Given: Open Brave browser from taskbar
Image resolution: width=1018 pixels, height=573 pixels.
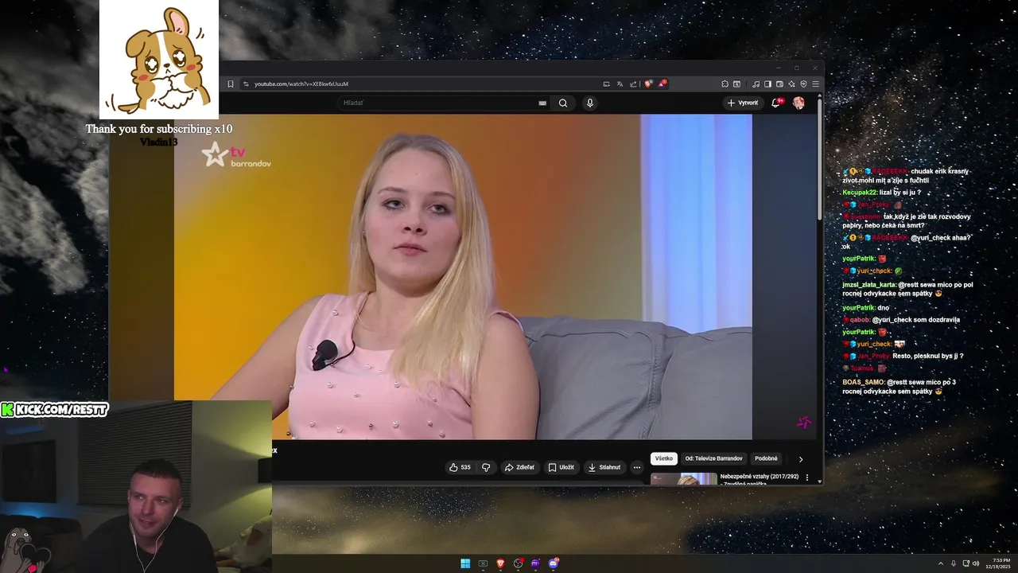Looking at the screenshot, I should (x=500, y=563).
